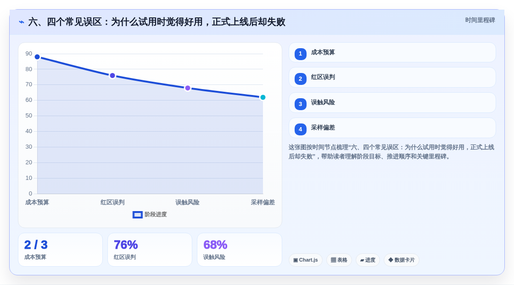This screenshot has height=285, width=514.
Task: Click the lightning icon before the title
Action: pyautogui.click(x=22, y=22)
